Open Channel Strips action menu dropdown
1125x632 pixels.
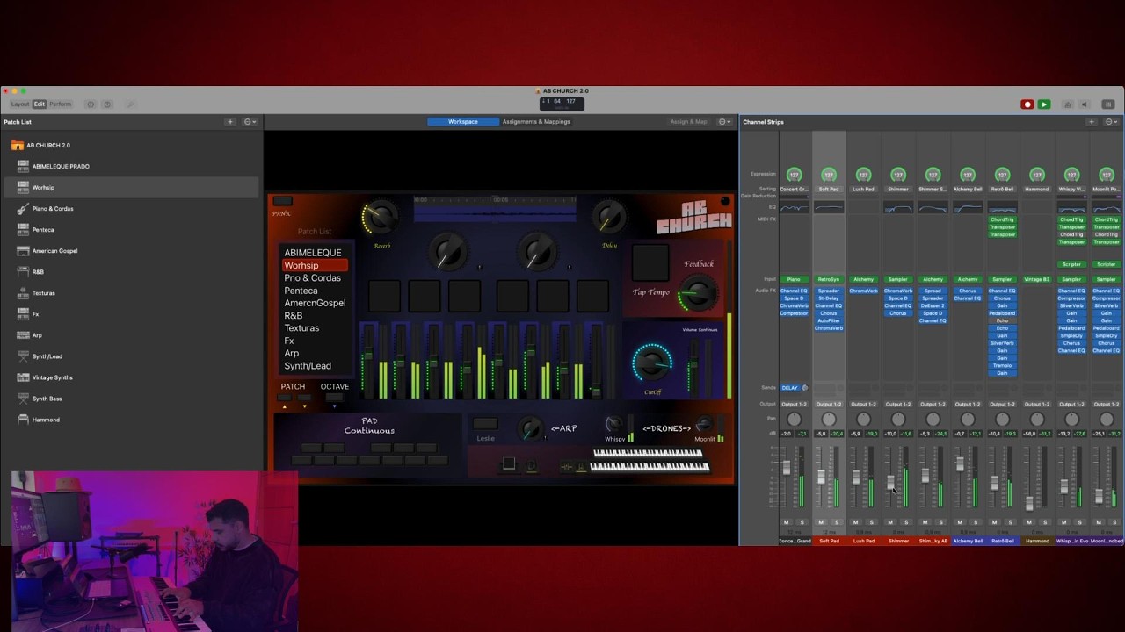click(1111, 122)
